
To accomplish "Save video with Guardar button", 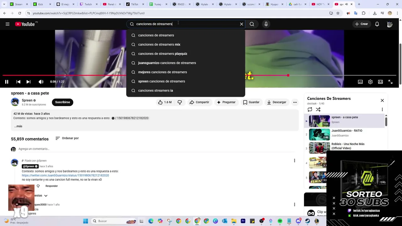I will tap(251, 102).
